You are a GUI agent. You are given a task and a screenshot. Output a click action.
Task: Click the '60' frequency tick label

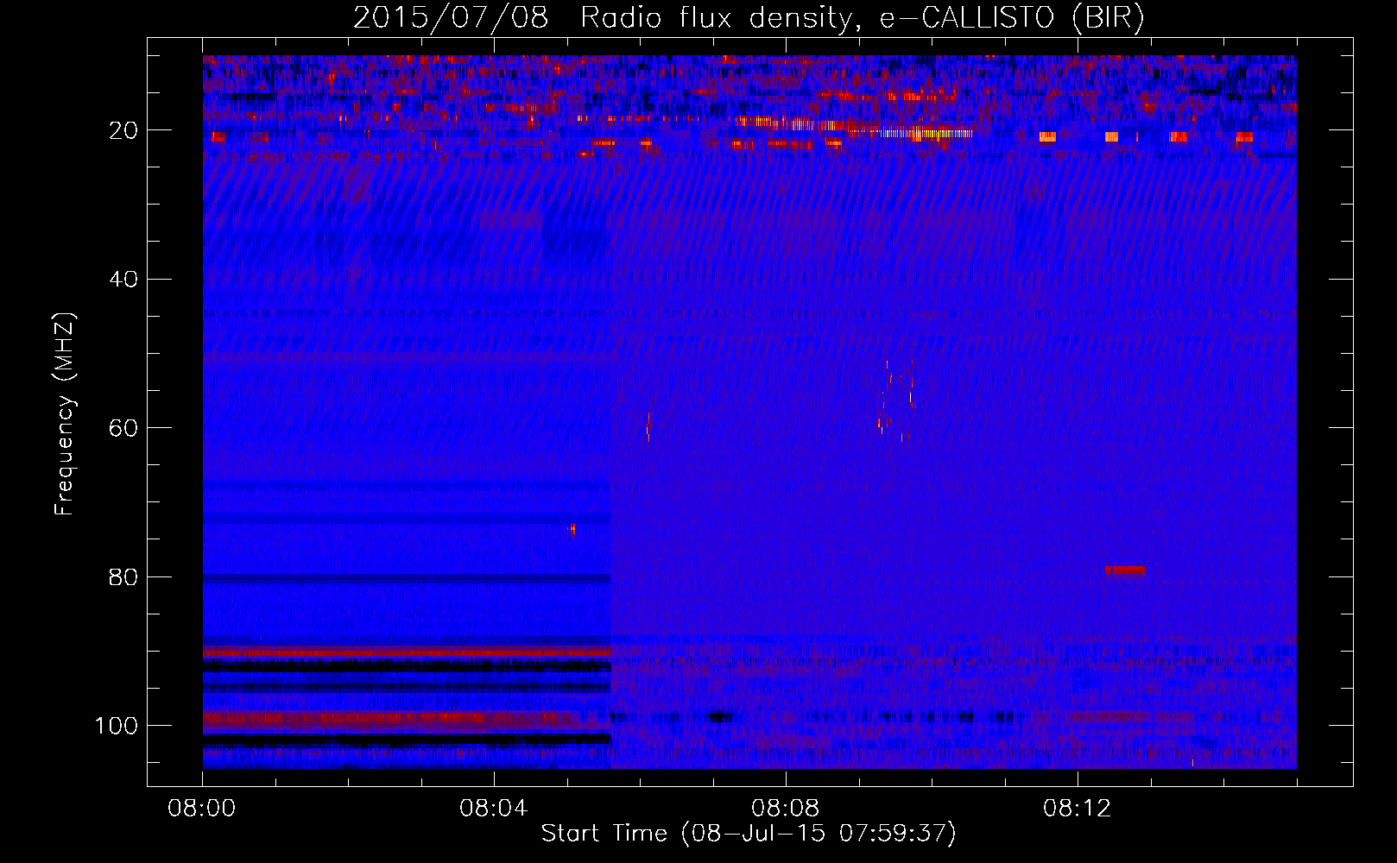[124, 428]
